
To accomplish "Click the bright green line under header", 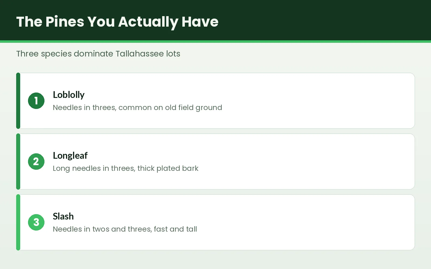I will point(215,42).
